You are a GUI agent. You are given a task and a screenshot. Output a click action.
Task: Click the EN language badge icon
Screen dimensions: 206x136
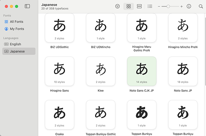pyautogui.click(x=6, y=44)
